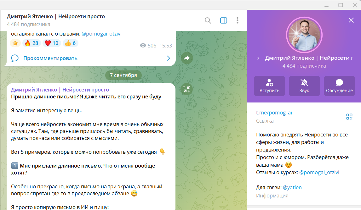The image size is (361, 210).
Task: Join channel with the Вступить button
Action: coord(269,86)
